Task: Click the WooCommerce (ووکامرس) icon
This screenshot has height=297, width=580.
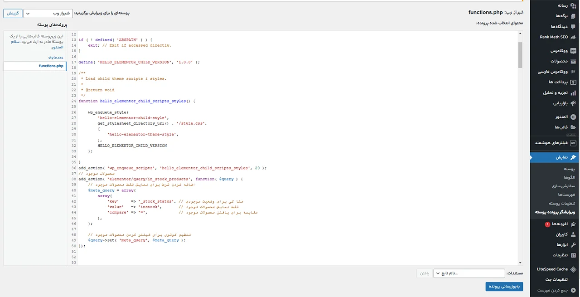Action: point(573,51)
